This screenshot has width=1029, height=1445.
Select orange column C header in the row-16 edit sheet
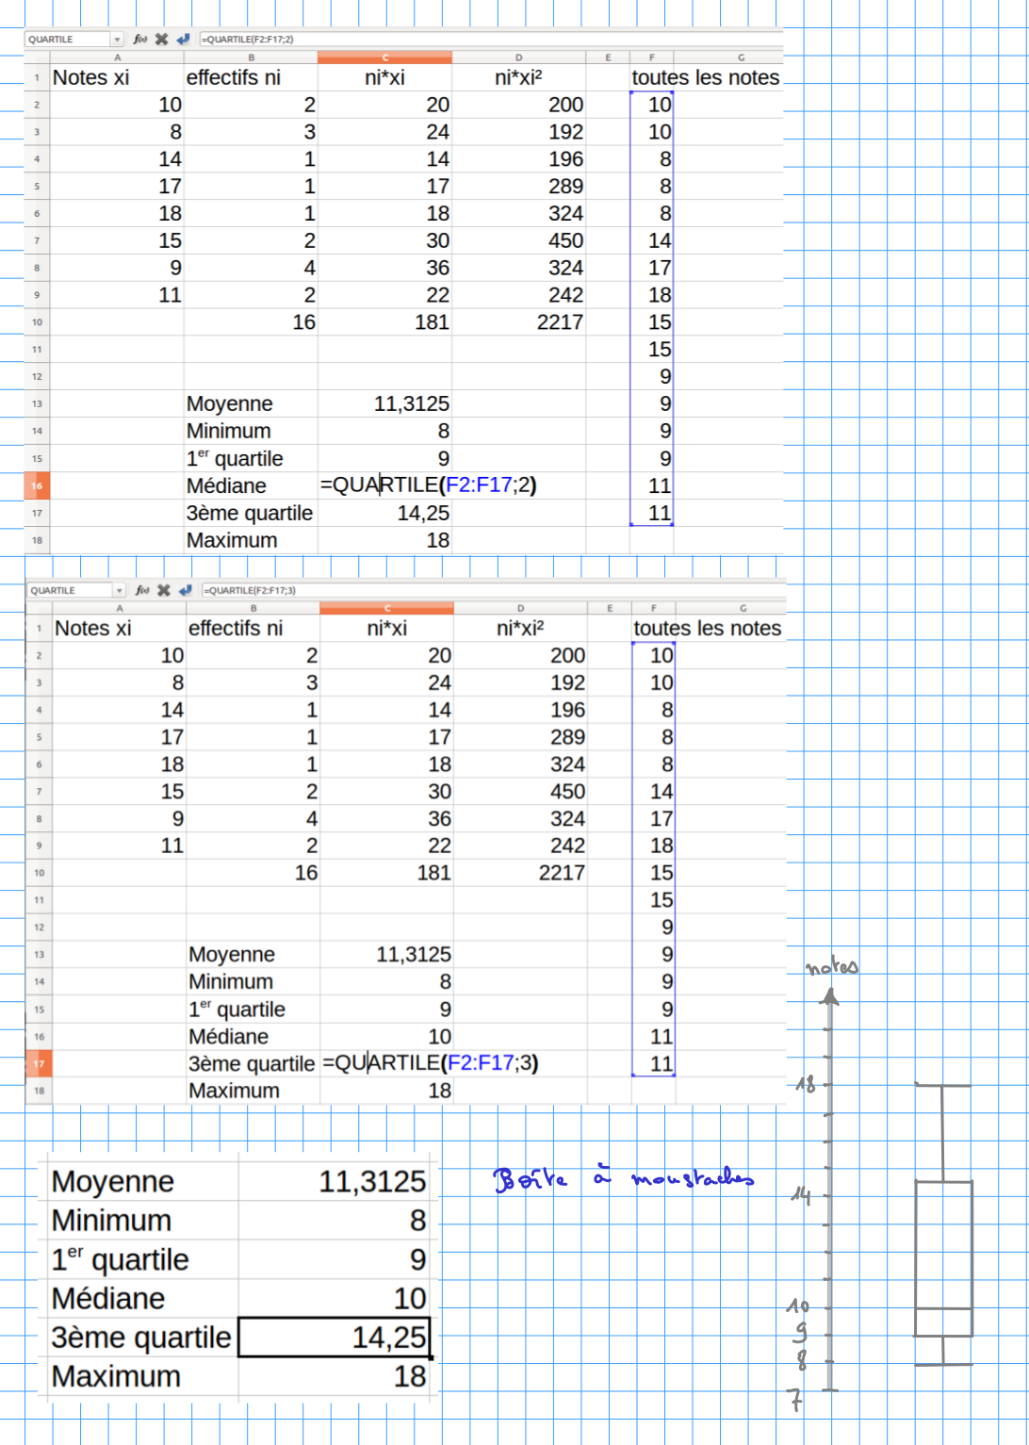(x=384, y=57)
